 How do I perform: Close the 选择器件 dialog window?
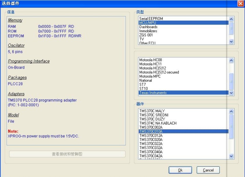pyautogui.click(x=241, y=3)
